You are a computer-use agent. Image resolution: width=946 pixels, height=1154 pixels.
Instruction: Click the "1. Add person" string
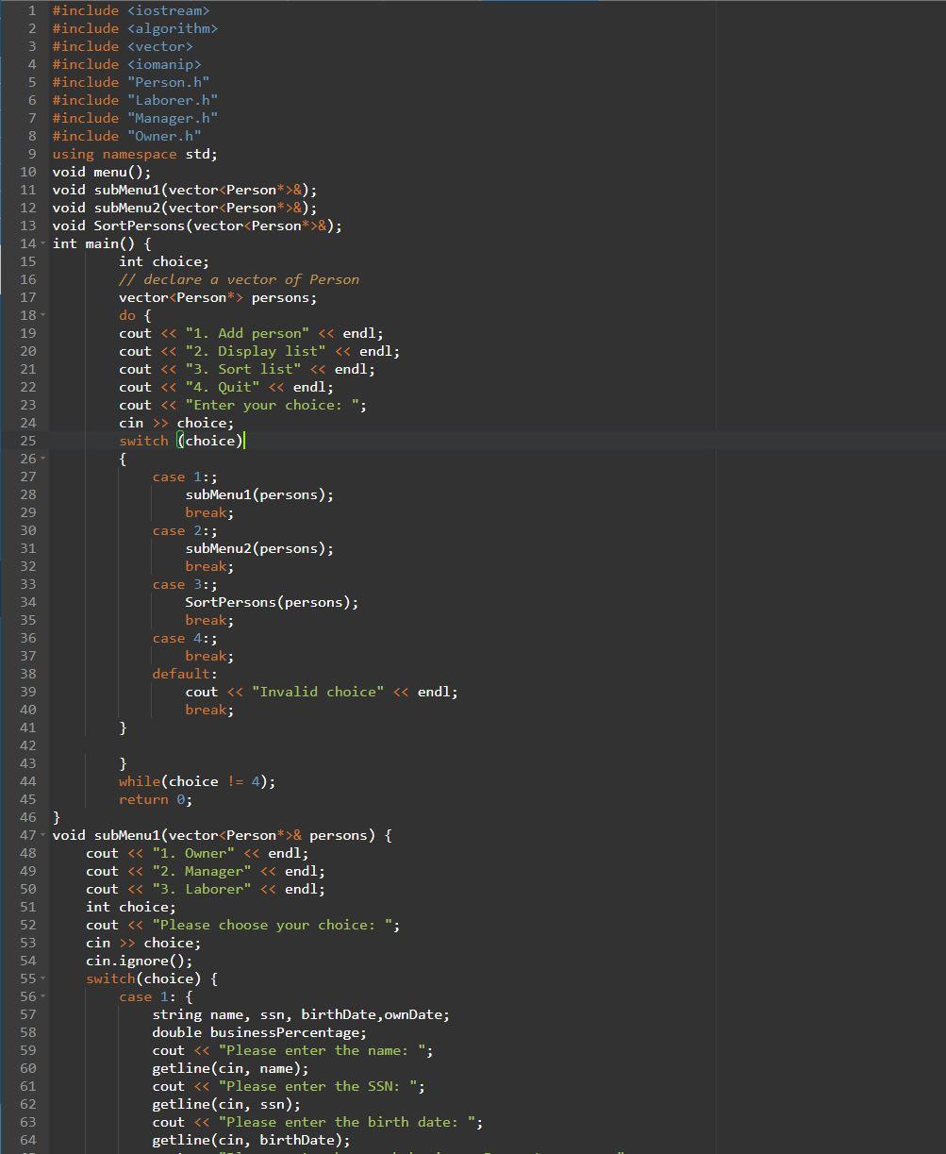tap(247, 333)
